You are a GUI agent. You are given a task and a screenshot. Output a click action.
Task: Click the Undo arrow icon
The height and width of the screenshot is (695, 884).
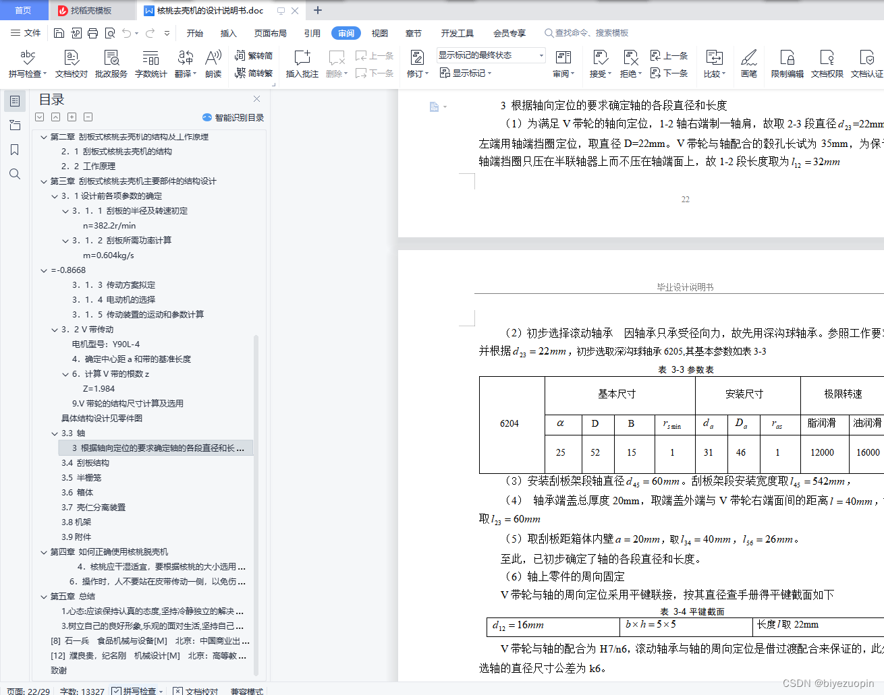pyautogui.click(x=126, y=33)
